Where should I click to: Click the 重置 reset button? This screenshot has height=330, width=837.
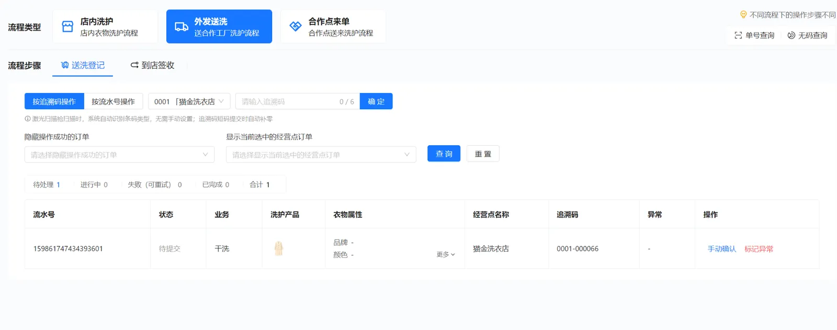483,154
